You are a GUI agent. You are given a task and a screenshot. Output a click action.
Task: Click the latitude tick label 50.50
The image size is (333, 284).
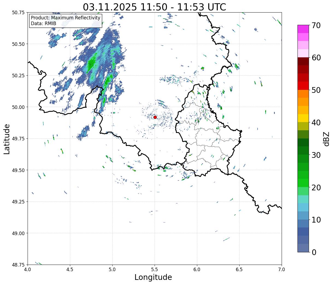coord(18,44)
